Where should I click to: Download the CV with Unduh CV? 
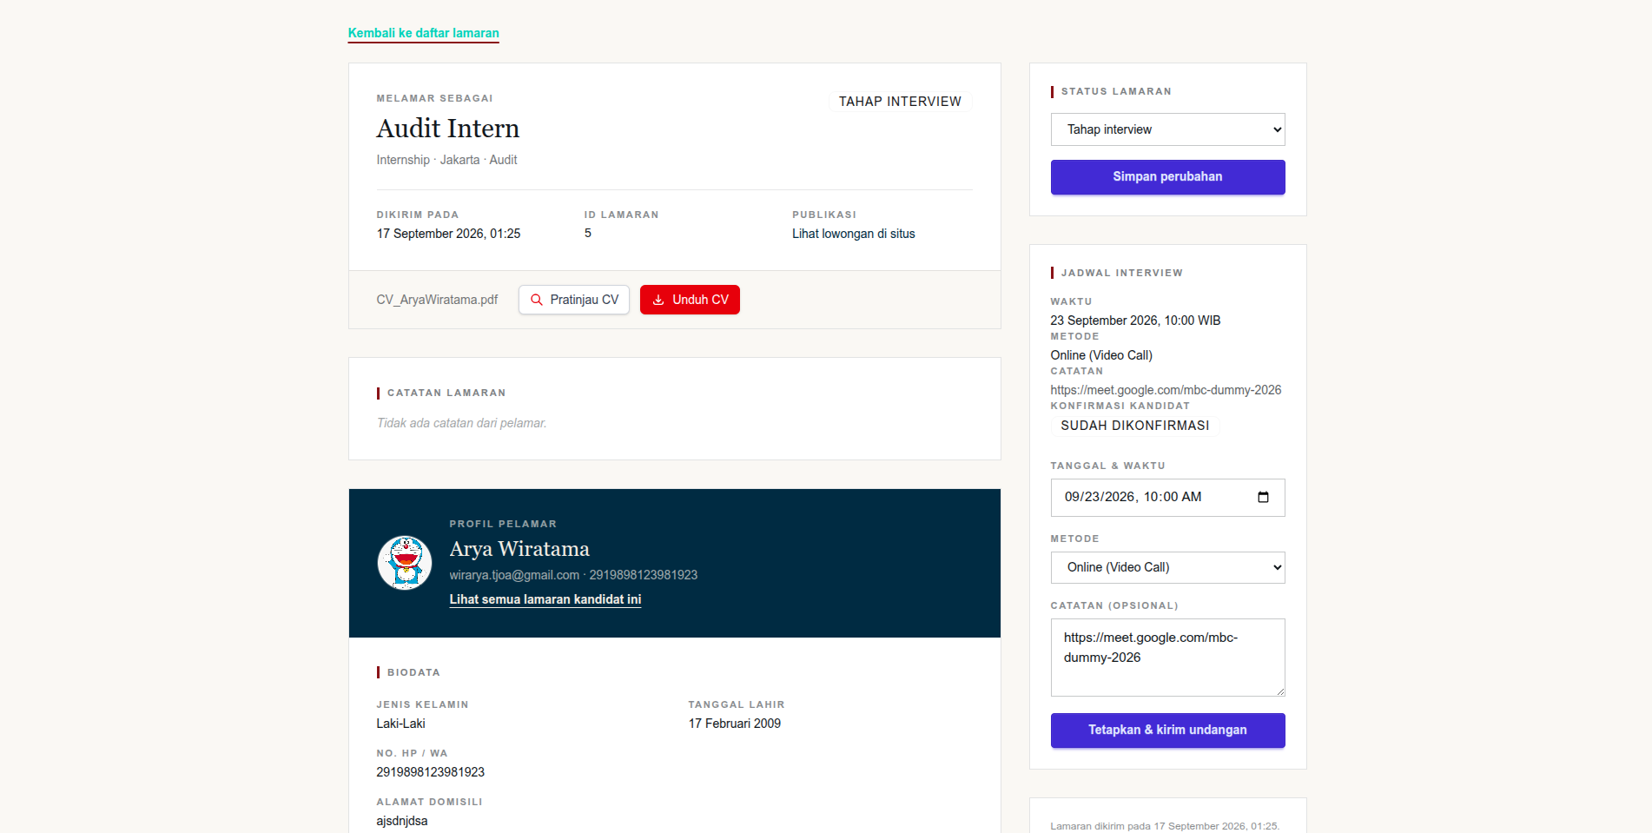click(x=690, y=300)
